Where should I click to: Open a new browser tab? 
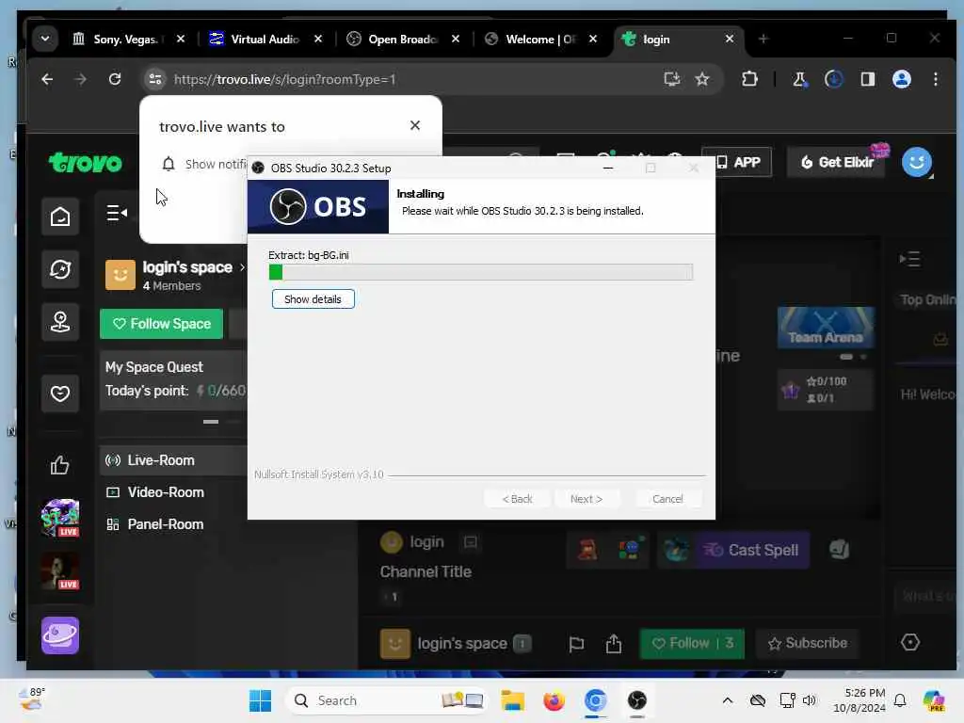coord(763,39)
